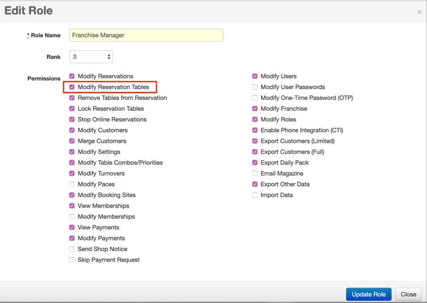Toggle Modify Reservation Tables checkbox
Image resolution: width=427 pixels, height=303 pixels.
(72, 87)
